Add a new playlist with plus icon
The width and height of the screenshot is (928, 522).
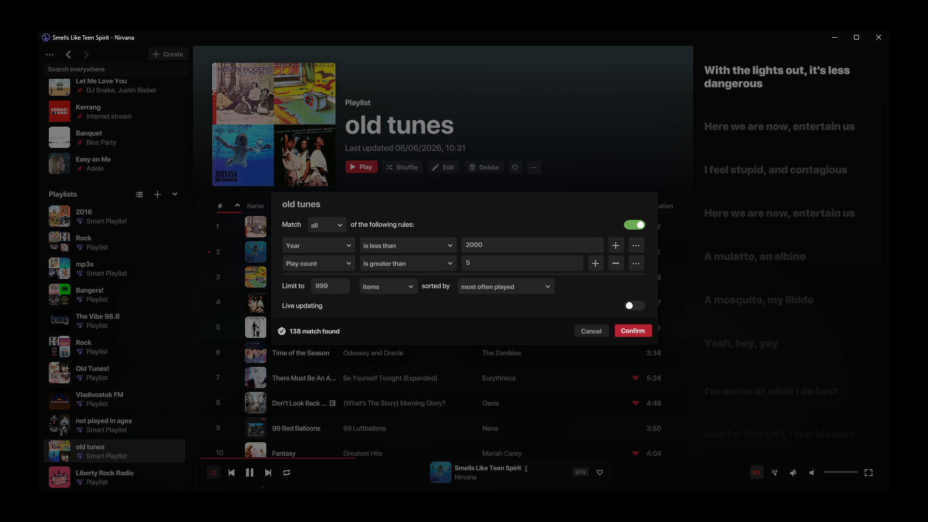click(158, 194)
